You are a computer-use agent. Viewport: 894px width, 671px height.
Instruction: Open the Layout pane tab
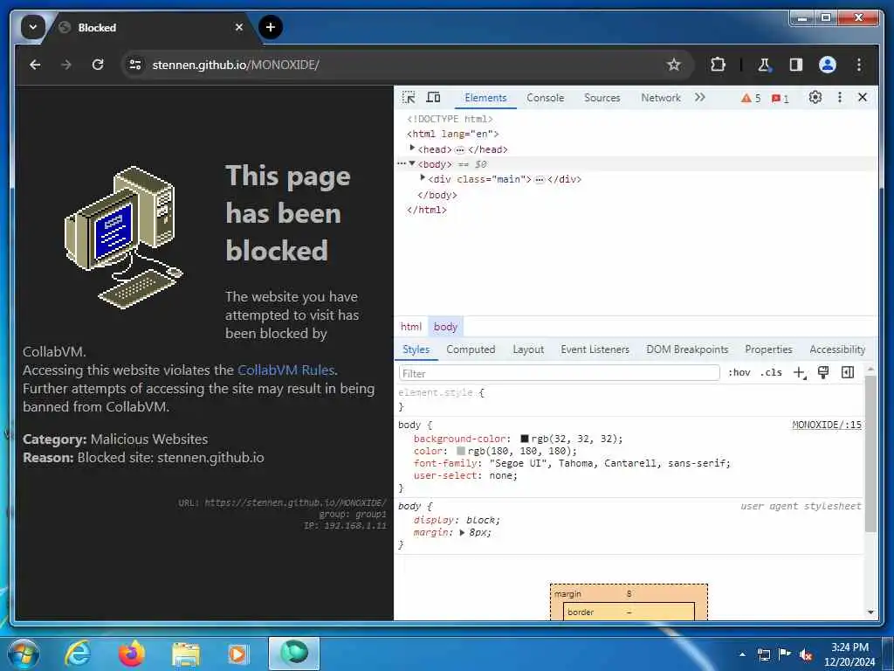click(528, 349)
